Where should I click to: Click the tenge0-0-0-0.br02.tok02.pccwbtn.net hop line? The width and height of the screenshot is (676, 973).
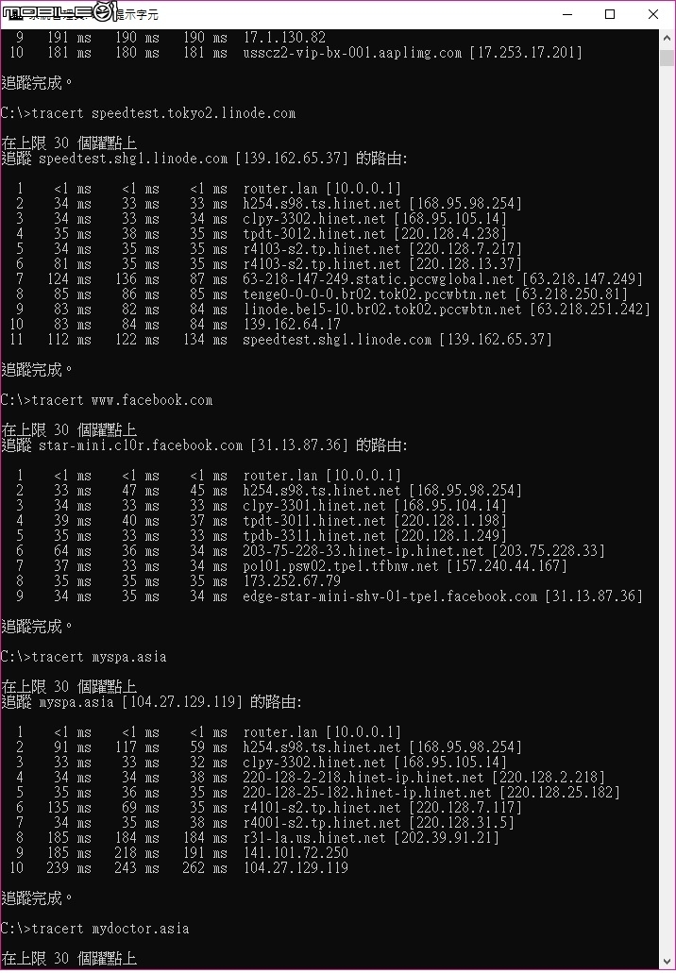point(319,294)
